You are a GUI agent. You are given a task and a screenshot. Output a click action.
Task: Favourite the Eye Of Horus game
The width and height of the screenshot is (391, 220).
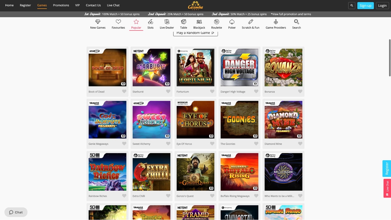coord(212,144)
